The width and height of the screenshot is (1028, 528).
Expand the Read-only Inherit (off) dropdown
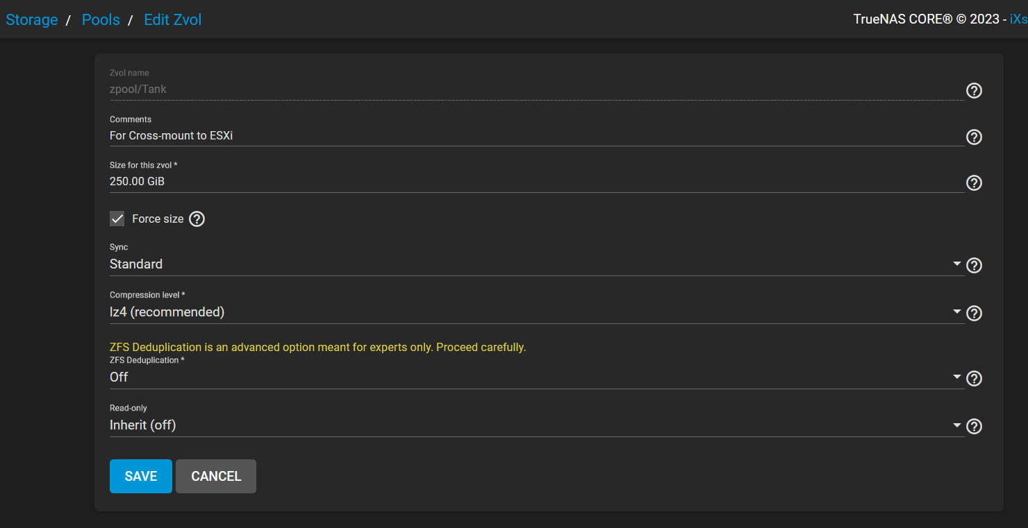[x=536, y=425]
